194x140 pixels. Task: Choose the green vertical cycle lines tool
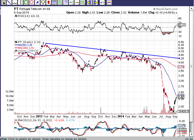[x=60, y=2]
